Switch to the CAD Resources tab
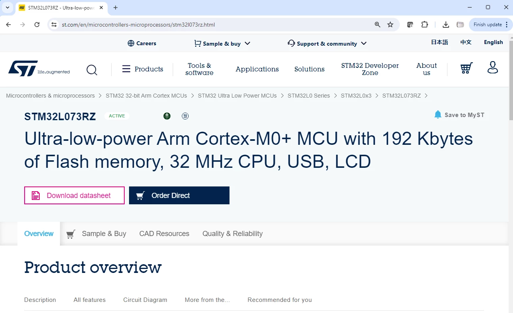The width and height of the screenshot is (513, 313). pos(164,234)
